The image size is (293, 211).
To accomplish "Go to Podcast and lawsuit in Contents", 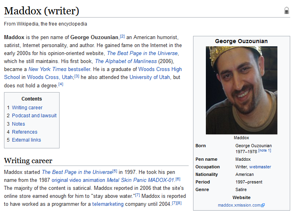I will pyautogui.click(x=34, y=116).
